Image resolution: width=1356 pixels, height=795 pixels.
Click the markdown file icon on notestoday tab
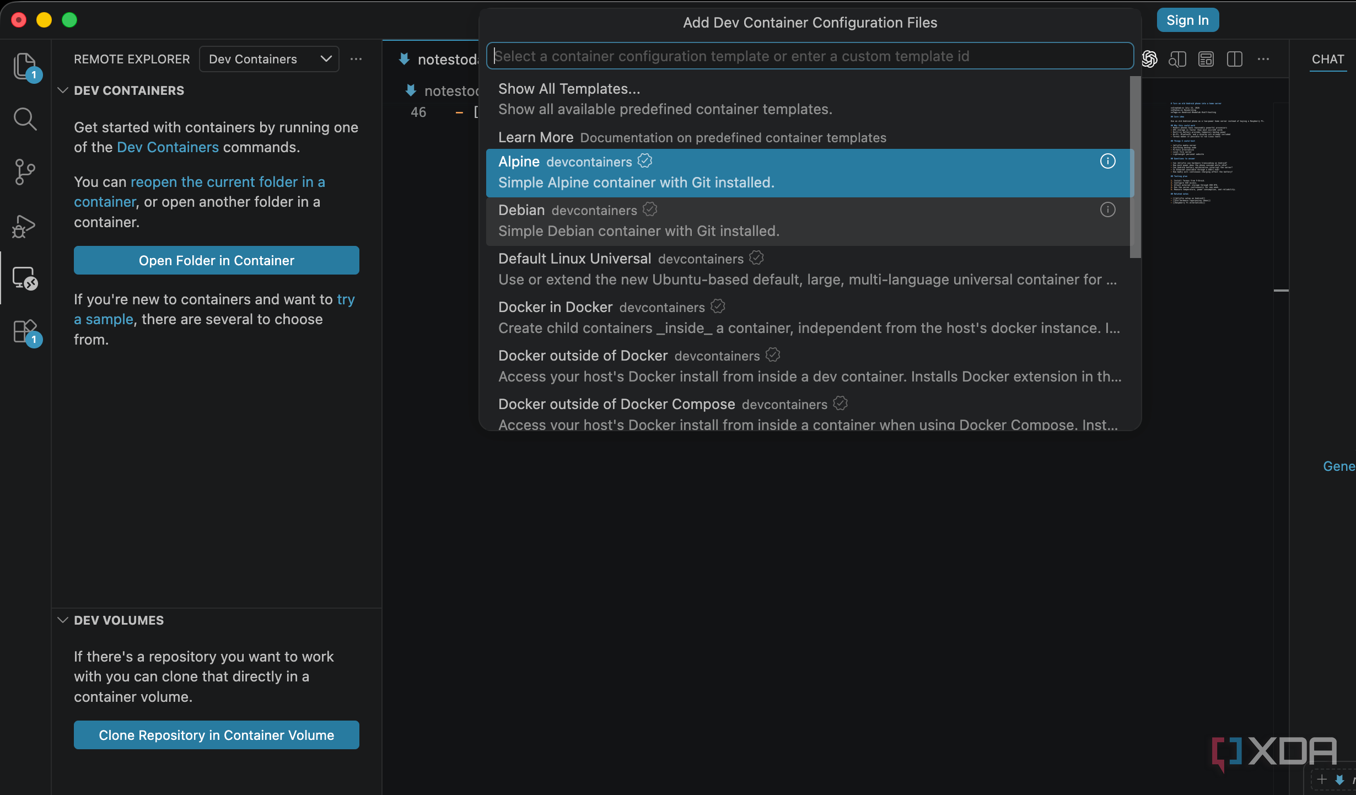(404, 59)
